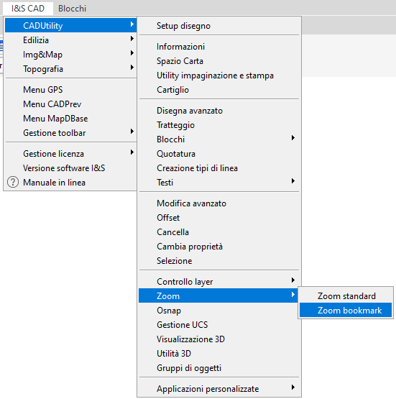Open Disegna avanzato

point(218,111)
